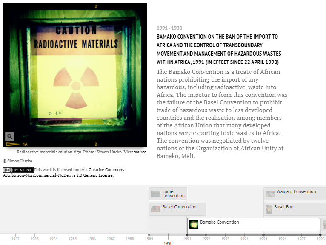Open the photo source link
Screen dimensions: 326x245
point(140,152)
